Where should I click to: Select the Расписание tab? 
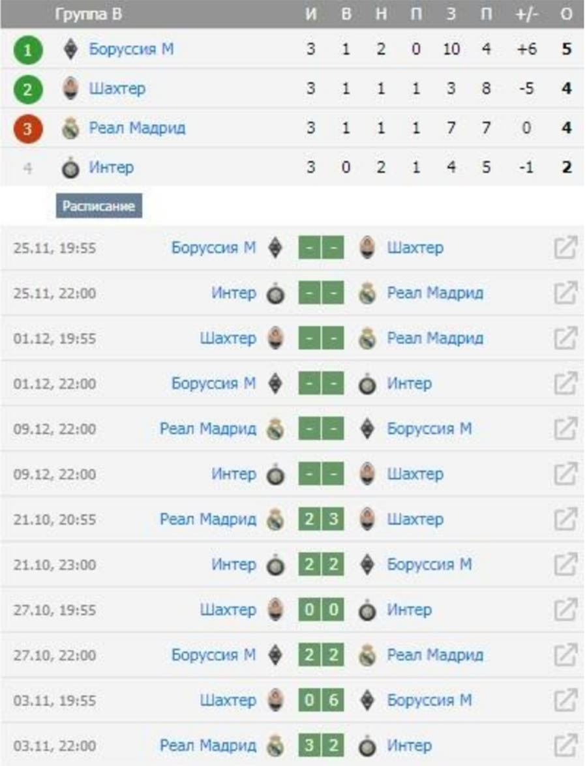click(x=98, y=206)
